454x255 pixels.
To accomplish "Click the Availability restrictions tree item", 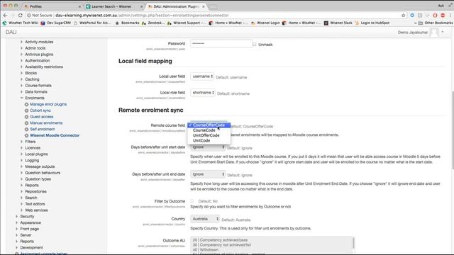I will (44, 67).
